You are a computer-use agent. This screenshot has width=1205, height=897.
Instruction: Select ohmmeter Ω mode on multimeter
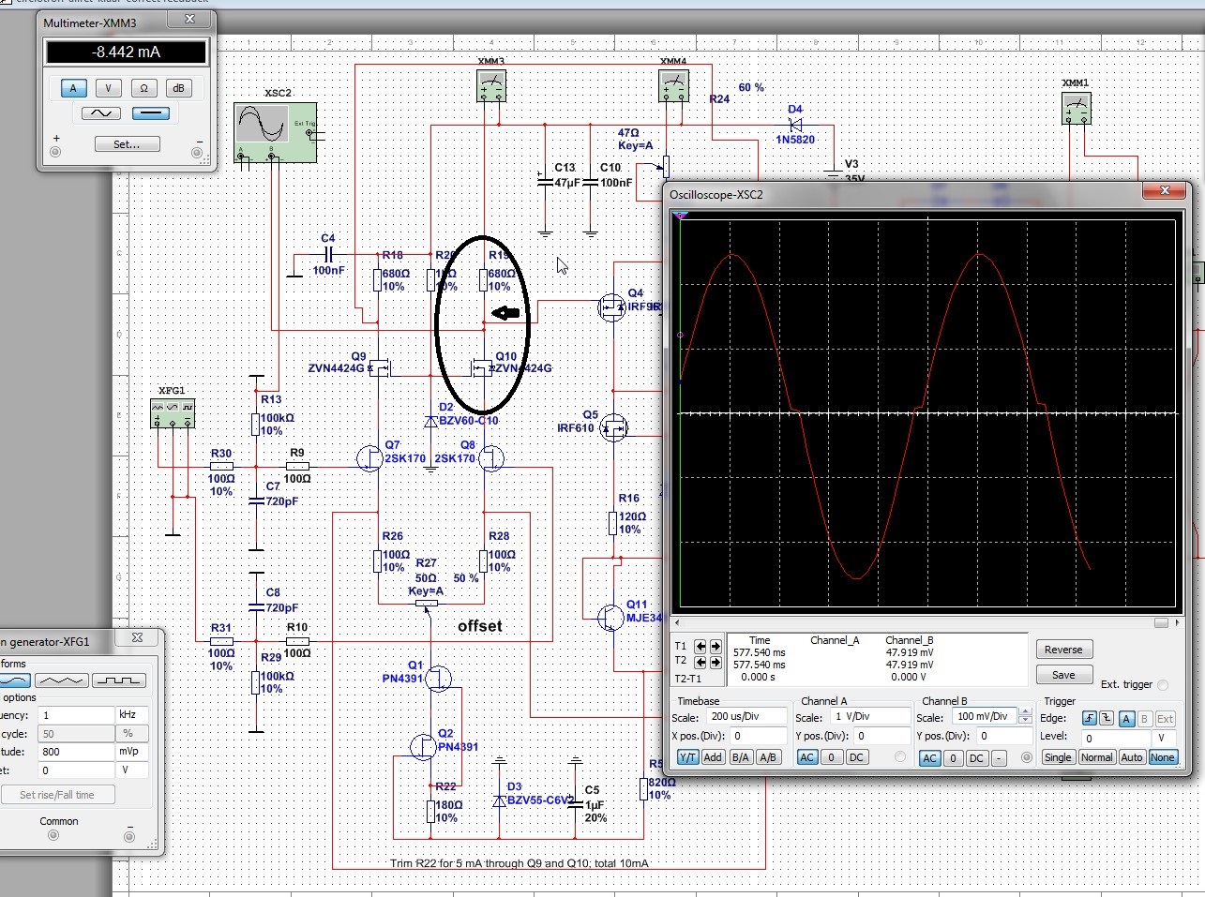143,88
